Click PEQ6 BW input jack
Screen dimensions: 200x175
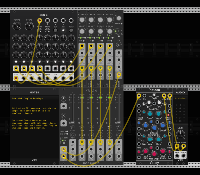point(63,123)
